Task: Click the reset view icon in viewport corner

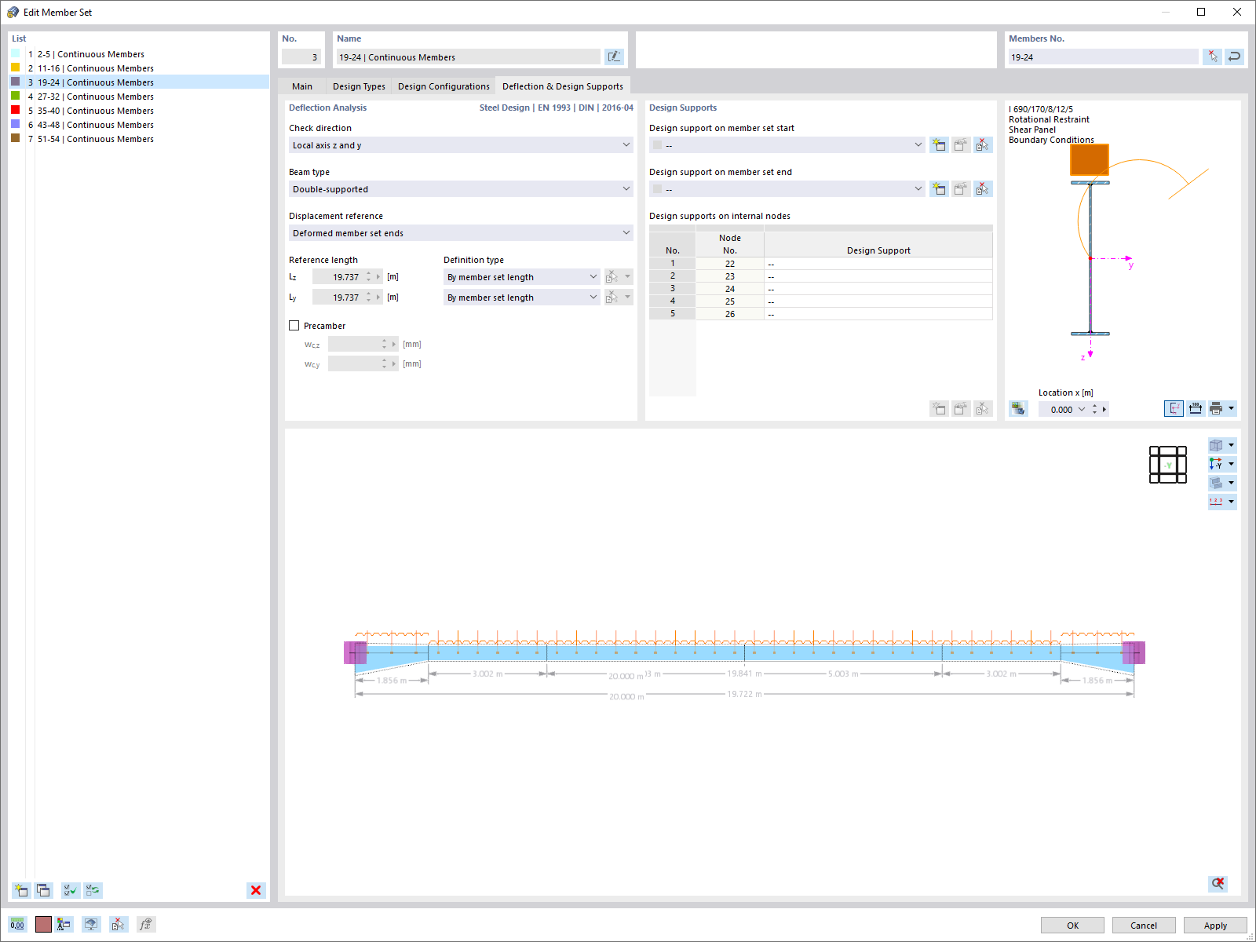Action: point(1218,883)
